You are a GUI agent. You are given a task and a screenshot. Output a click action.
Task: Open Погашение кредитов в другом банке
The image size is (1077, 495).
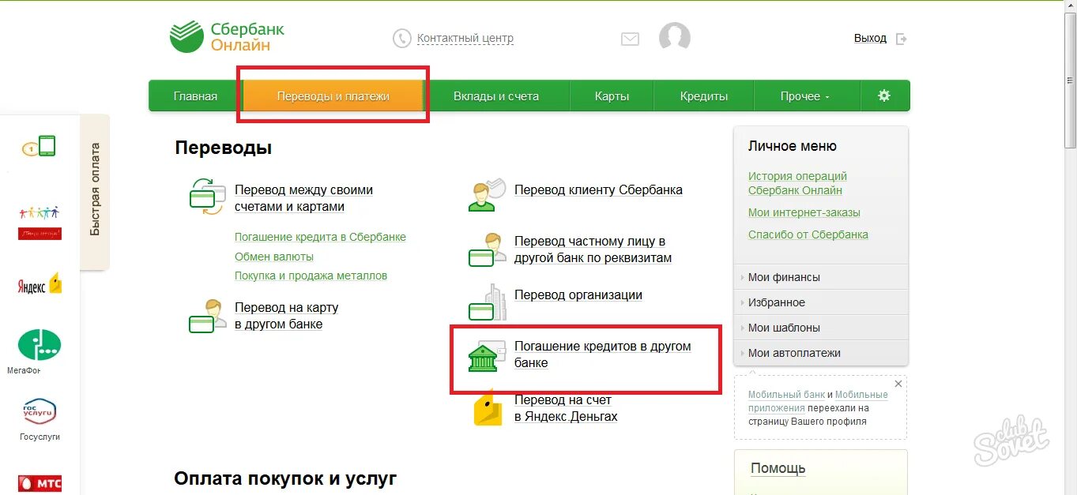pyautogui.click(x=603, y=354)
